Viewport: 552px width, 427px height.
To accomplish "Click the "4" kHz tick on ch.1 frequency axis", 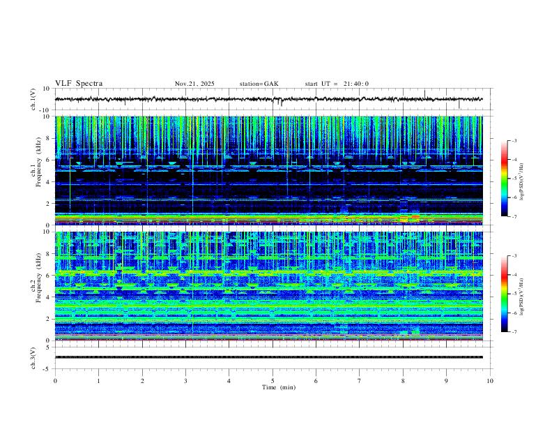I will point(49,182).
